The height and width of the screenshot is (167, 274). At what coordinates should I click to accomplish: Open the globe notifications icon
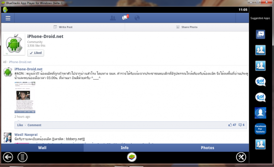pyautogui.click(x=137, y=18)
